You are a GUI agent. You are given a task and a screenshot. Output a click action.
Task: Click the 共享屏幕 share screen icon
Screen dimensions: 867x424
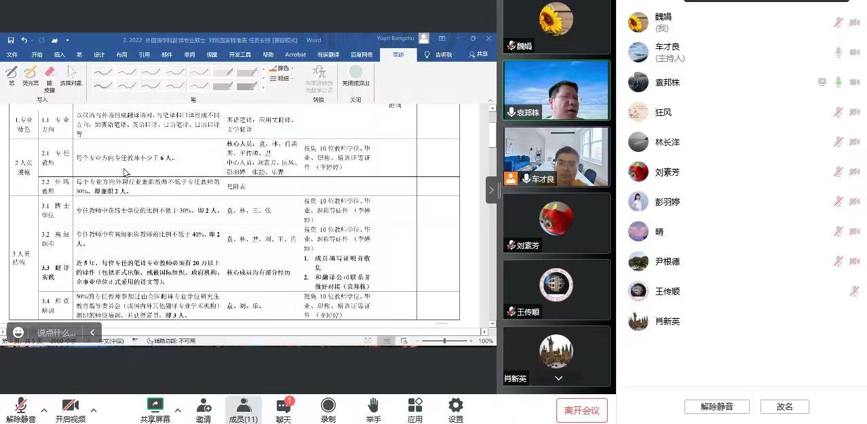[155, 406]
